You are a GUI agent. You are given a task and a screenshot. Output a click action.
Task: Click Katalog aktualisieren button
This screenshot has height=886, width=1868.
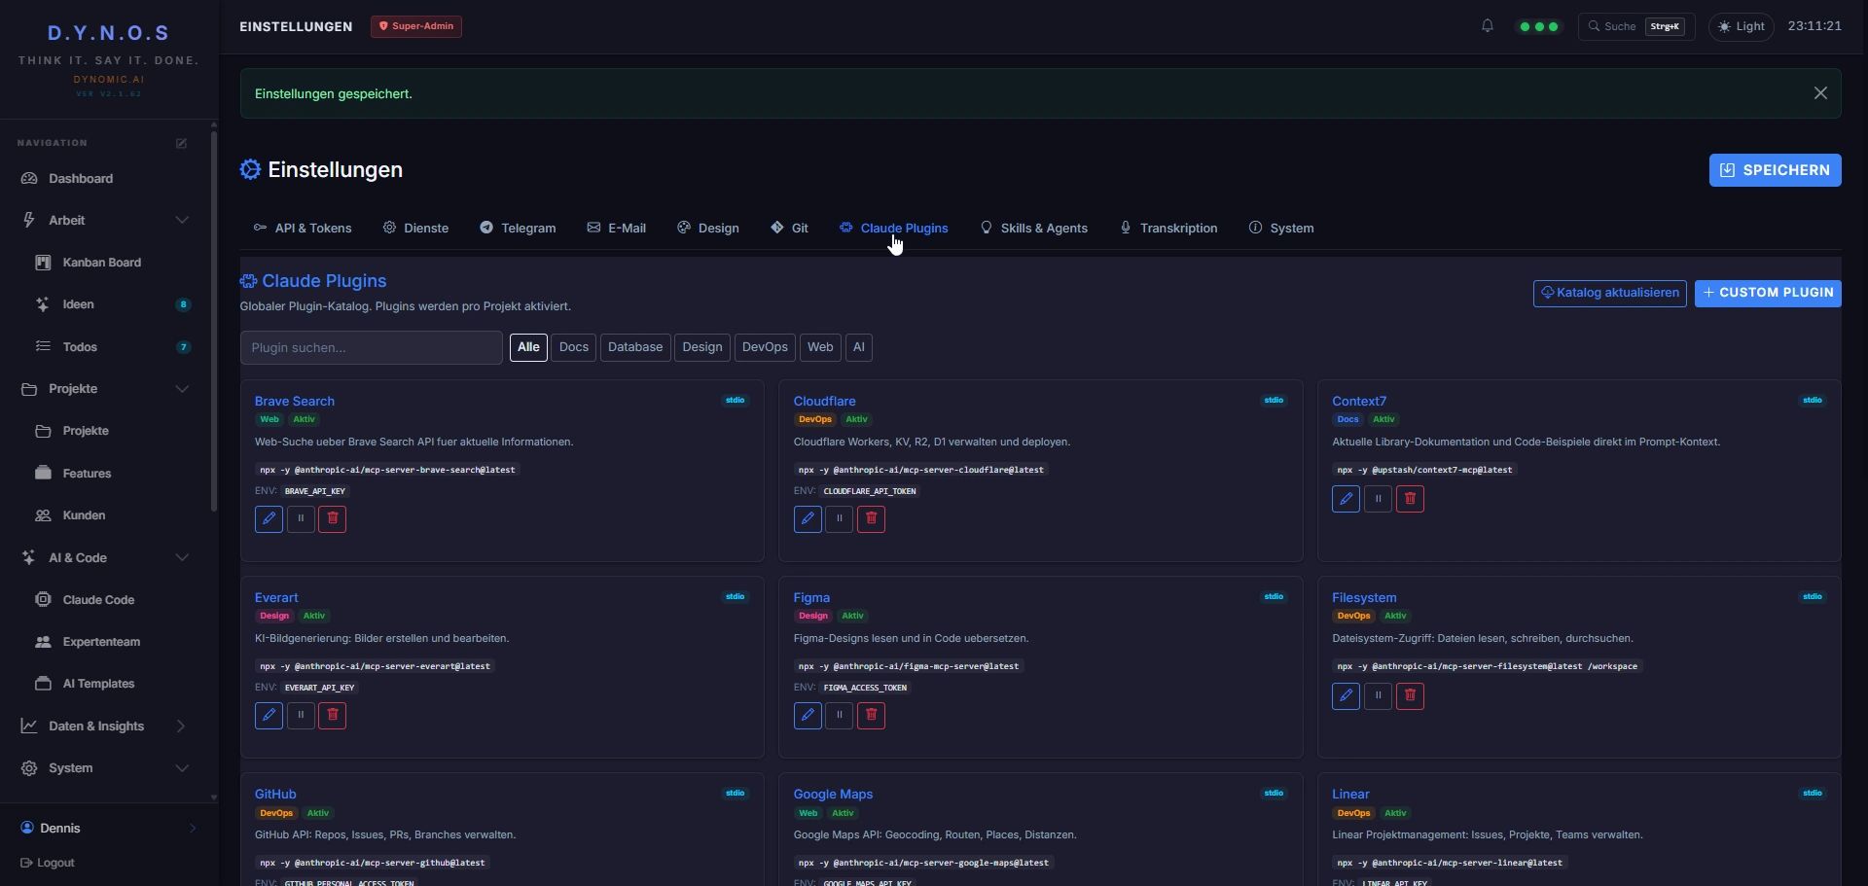[x=1610, y=294]
